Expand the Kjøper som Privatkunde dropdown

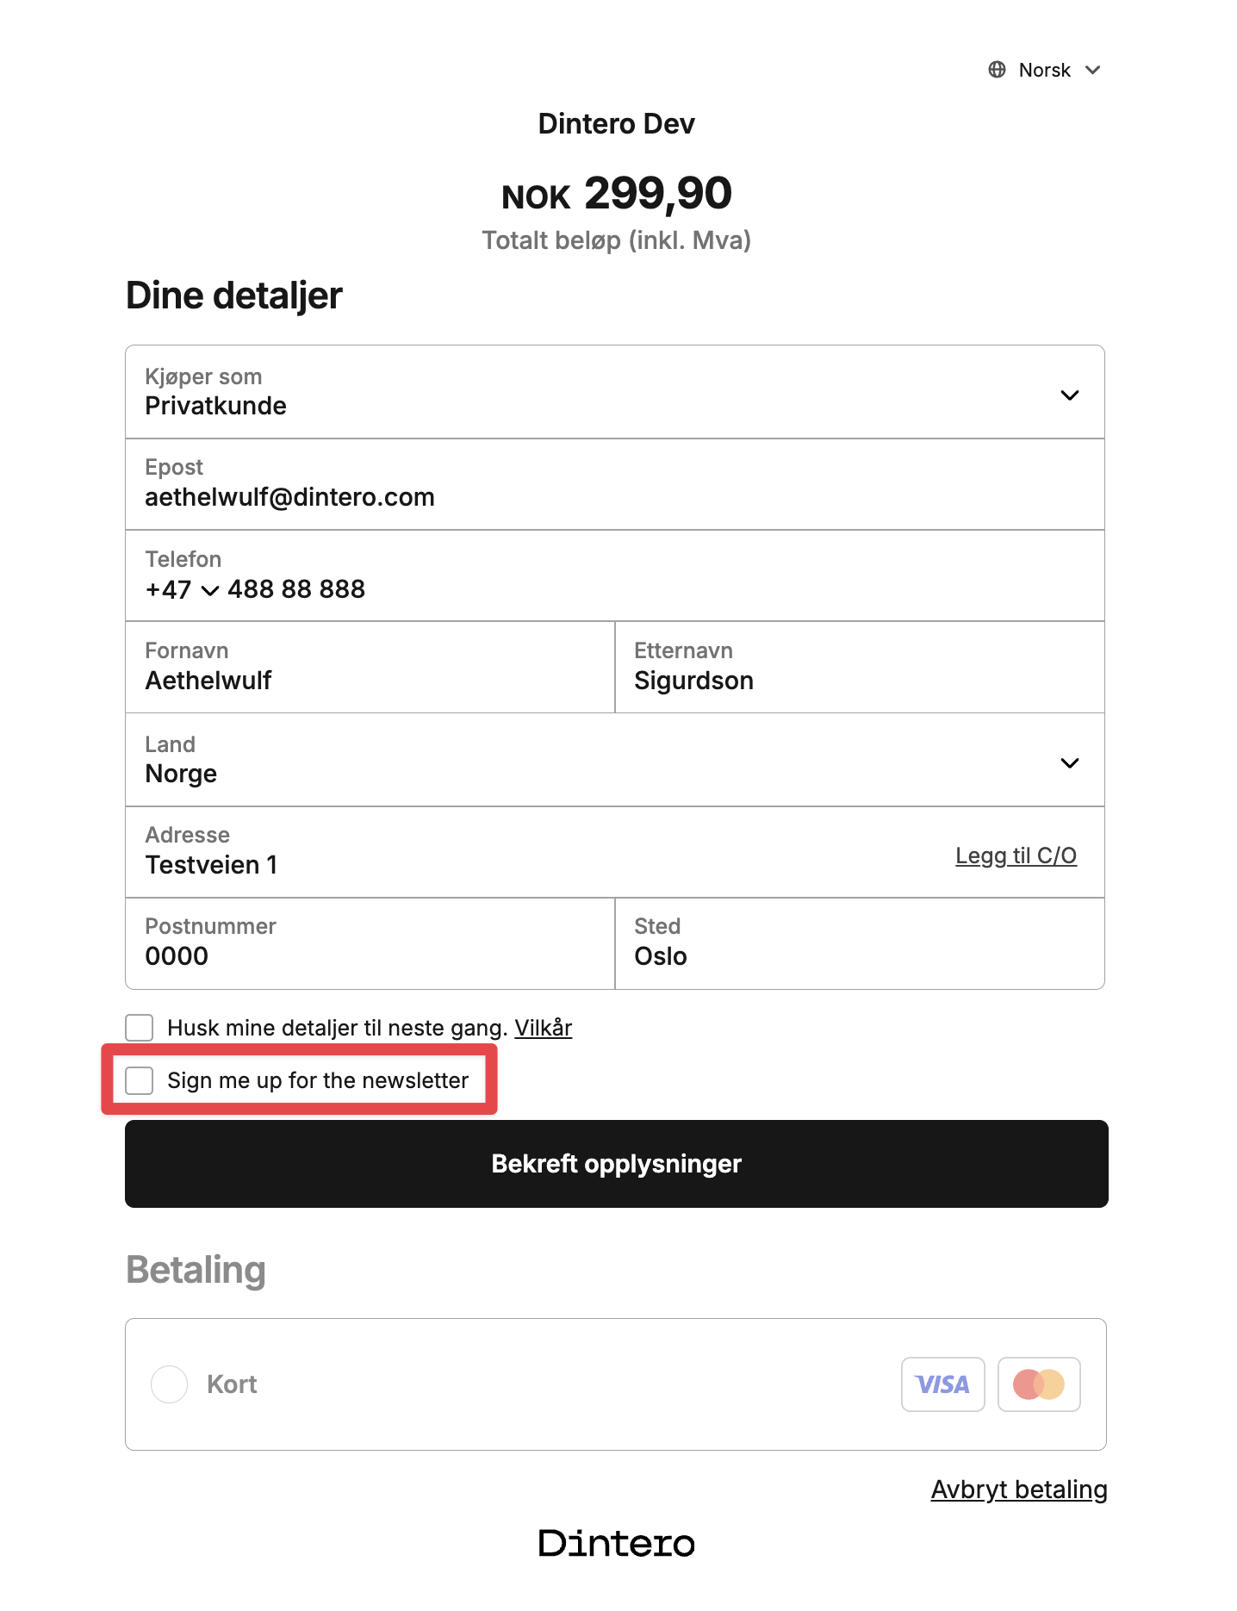(615, 392)
